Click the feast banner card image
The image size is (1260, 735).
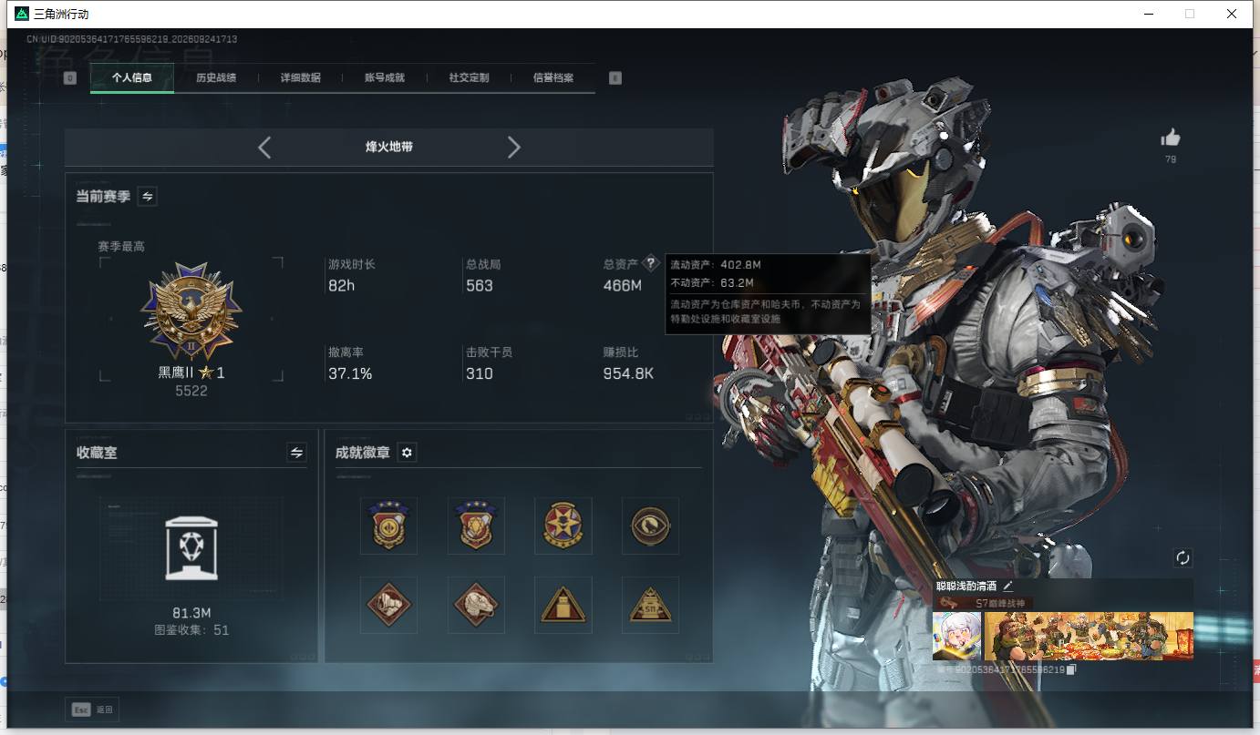1089,636
